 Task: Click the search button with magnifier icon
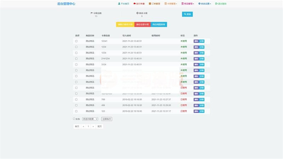[x=187, y=14]
